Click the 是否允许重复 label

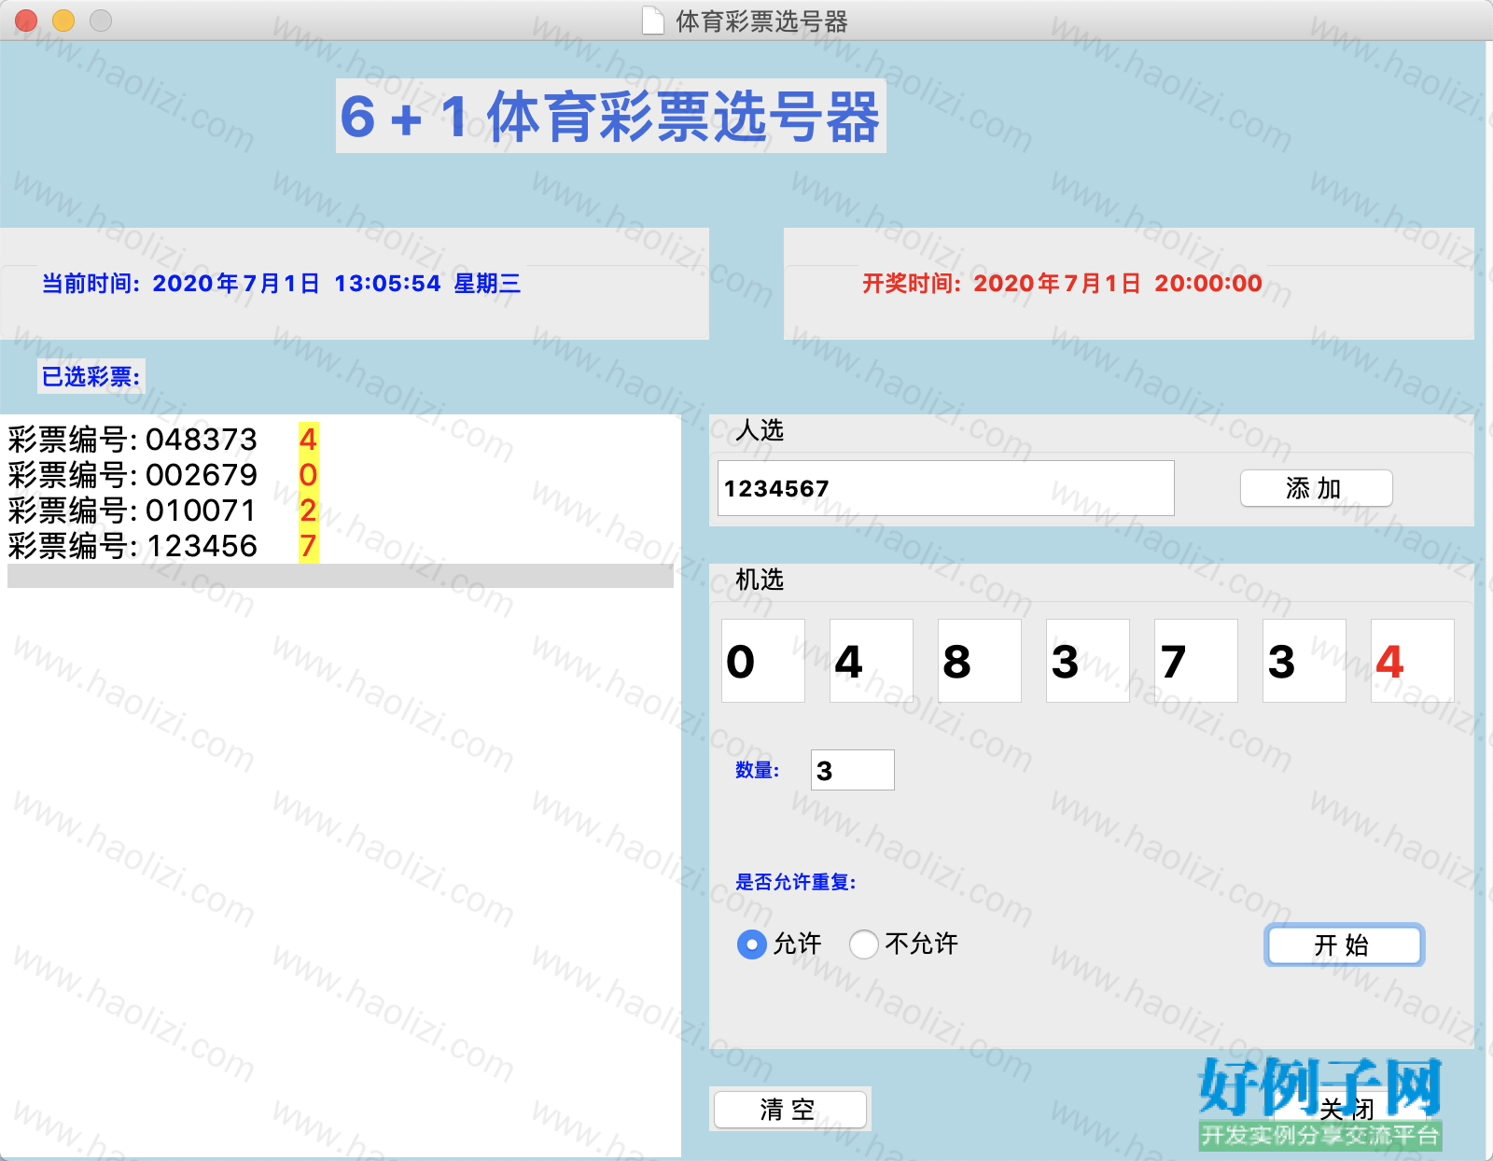pos(796,882)
